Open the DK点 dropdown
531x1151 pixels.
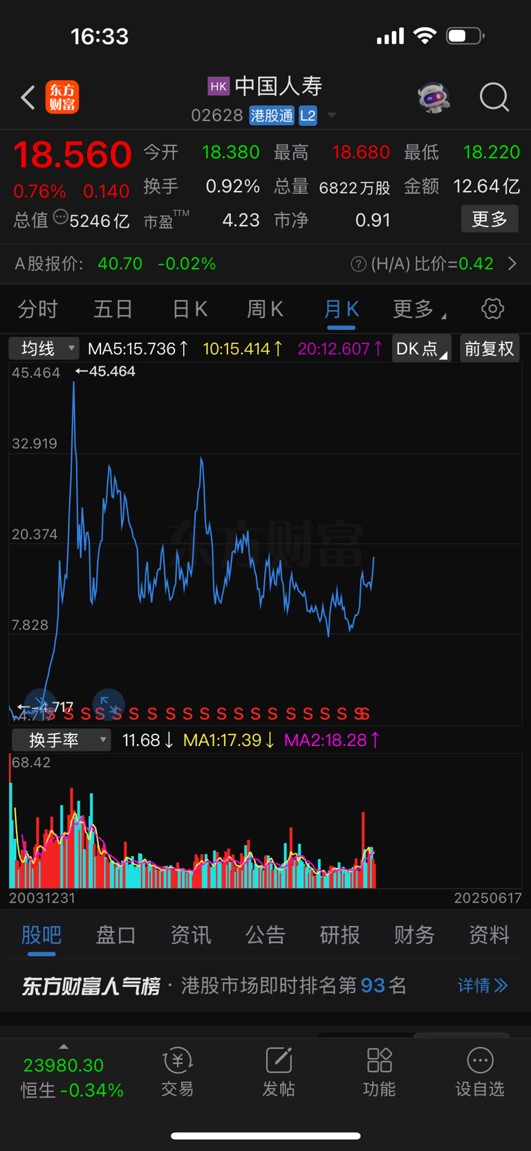[422, 348]
